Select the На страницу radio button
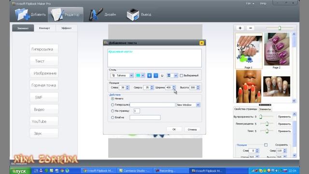The width and height of the screenshot is (309, 174). 112,111
